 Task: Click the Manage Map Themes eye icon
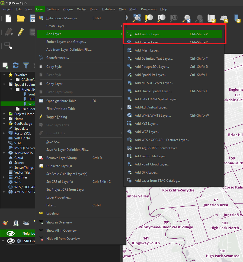tap(26, 223)
